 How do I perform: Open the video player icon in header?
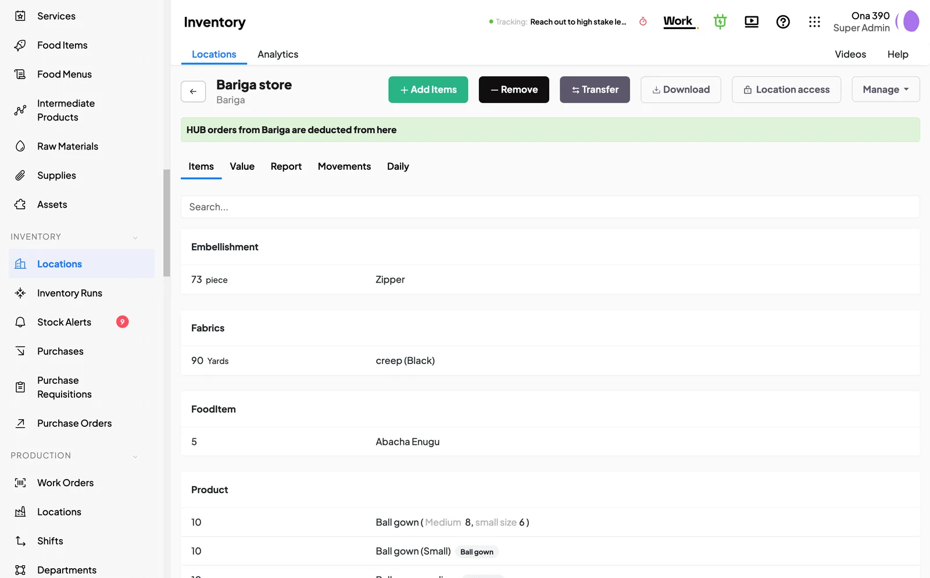[x=752, y=22]
